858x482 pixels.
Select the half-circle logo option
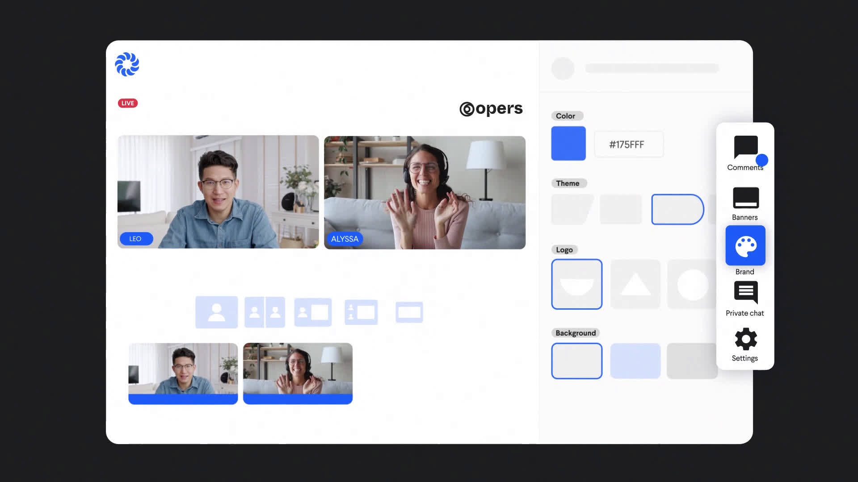pos(576,284)
